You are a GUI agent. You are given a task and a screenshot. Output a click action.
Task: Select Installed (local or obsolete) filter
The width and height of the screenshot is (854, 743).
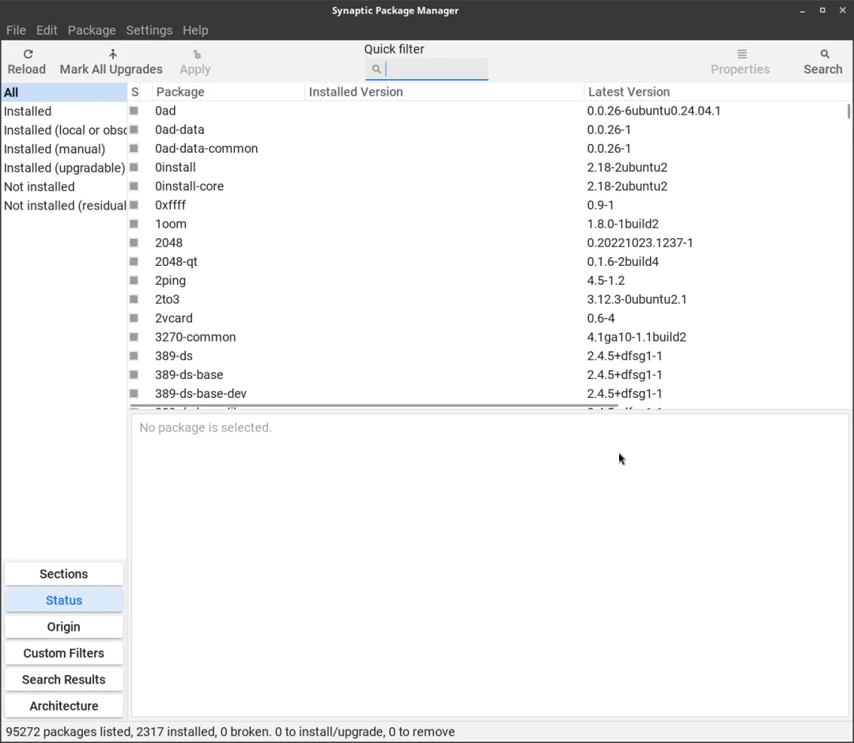point(64,131)
